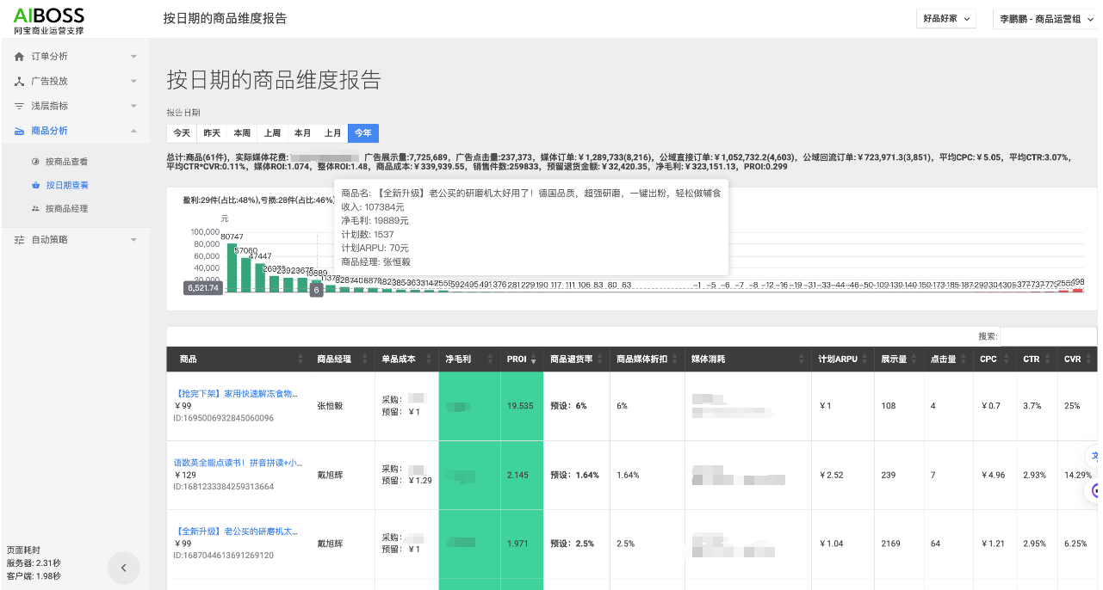Click the 自动策略 sliders icon in sidebar
The width and height of the screenshot is (1103, 590).
(x=19, y=240)
